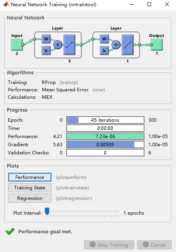Click the b bias block in second layer
Viewport: 176px width, 252px height.
coord(104,51)
